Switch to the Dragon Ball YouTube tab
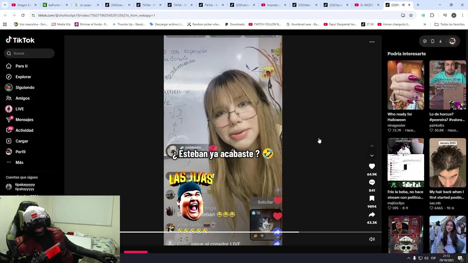Image resolution: width=468 pixels, height=263 pixels. tap(24, 5)
